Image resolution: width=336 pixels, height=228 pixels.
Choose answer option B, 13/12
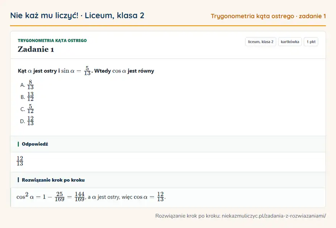click(x=27, y=97)
